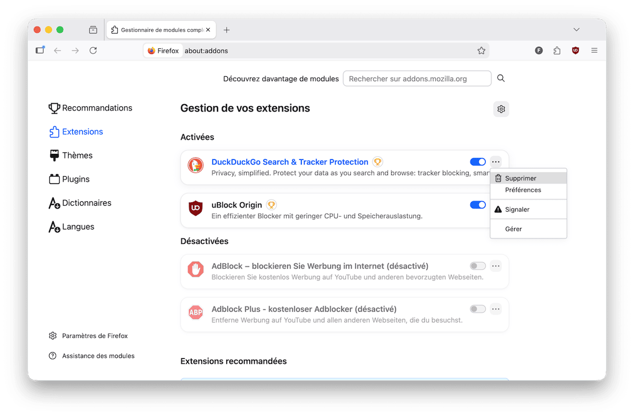Open Plugins in the sidebar
The height and width of the screenshot is (417, 634).
pyautogui.click(x=69, y=179)
